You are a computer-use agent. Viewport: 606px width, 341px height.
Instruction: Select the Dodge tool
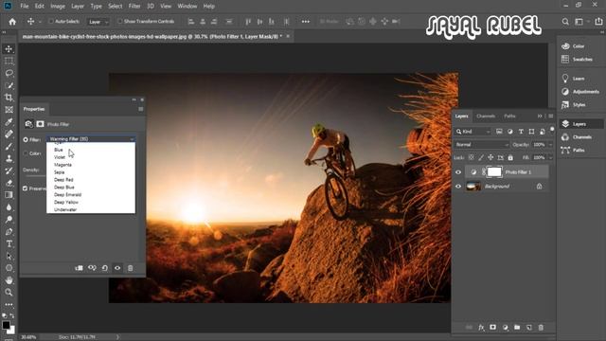click(9, 219)
